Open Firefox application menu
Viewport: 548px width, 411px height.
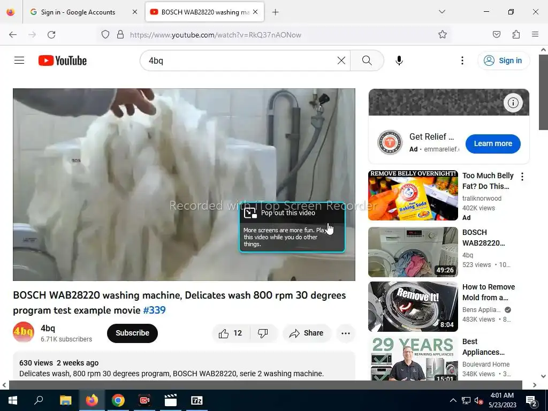[x=535, y=35]
